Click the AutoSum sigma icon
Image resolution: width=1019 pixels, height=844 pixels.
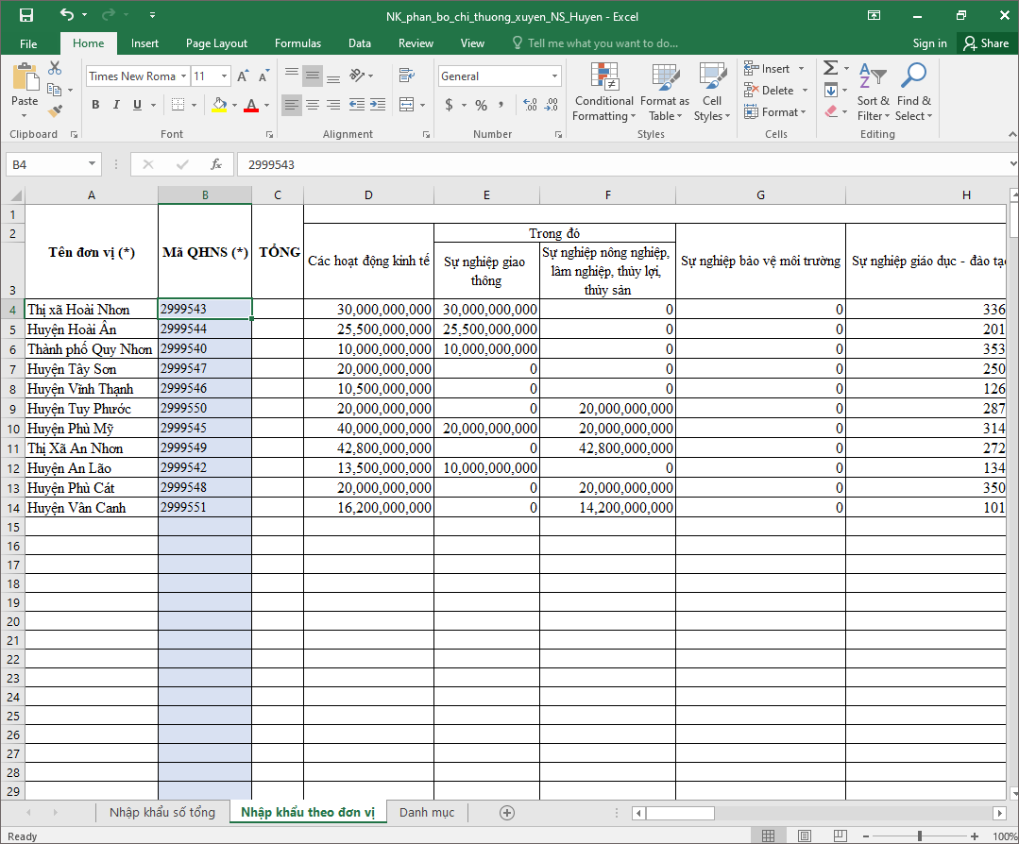point(830,68)
